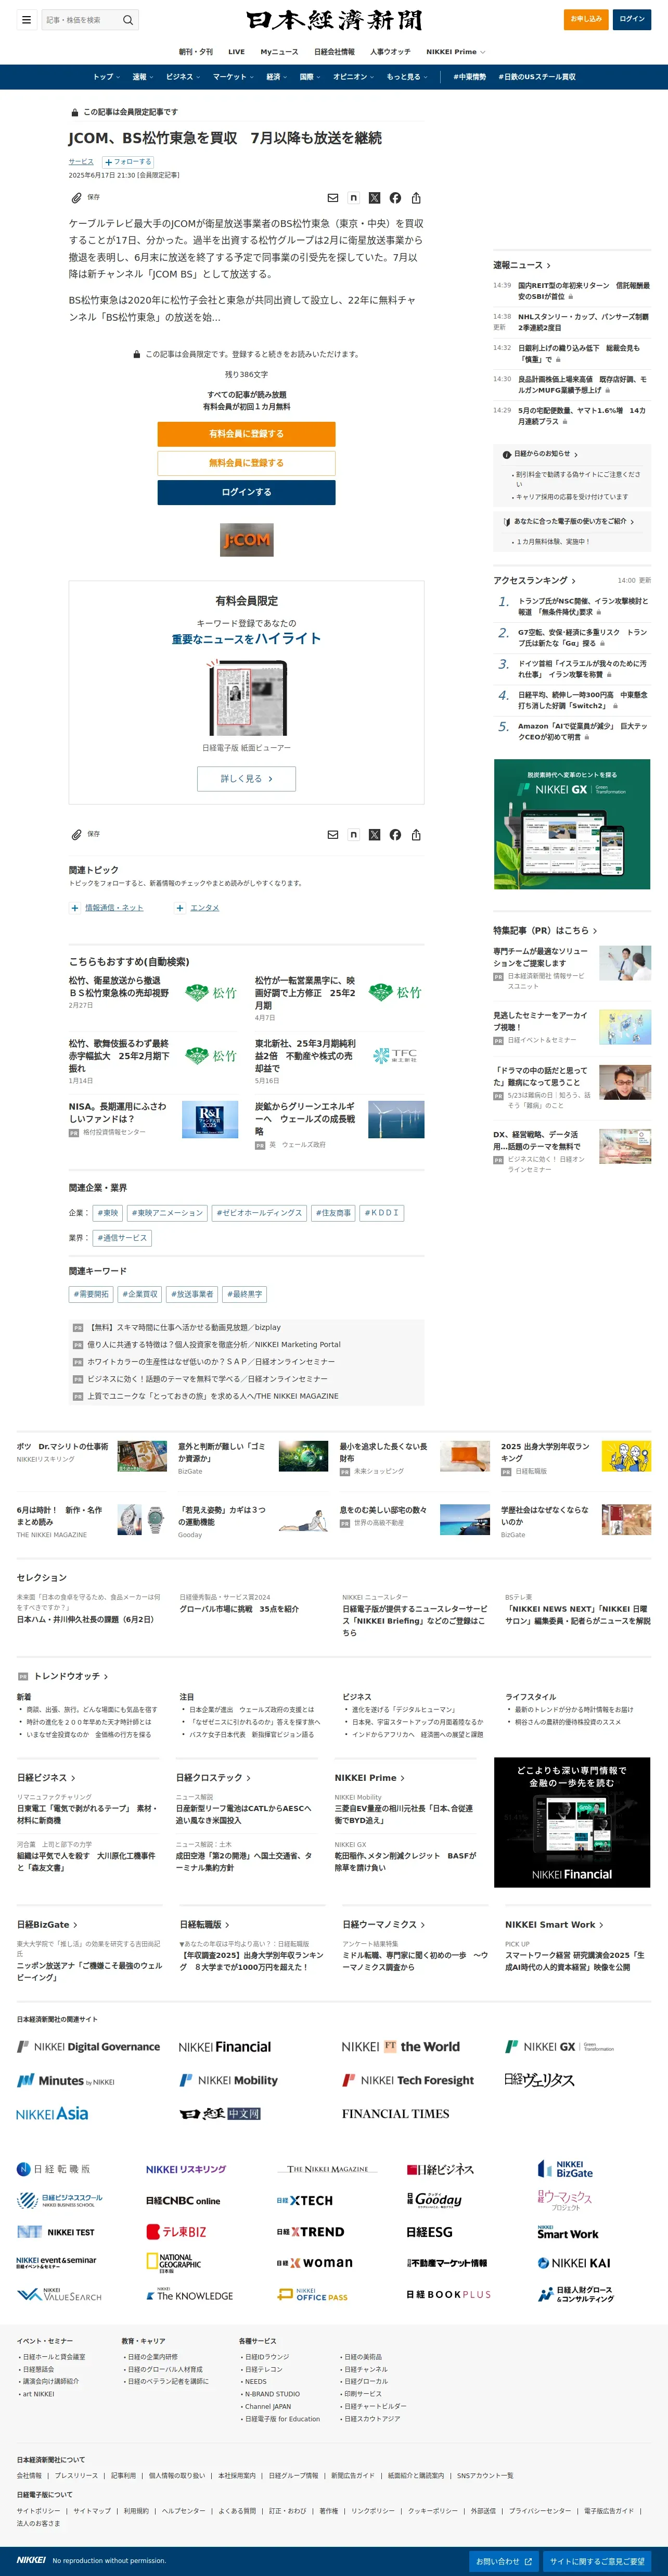Follow the エンタメ topic with plus icon

point(179,908)
